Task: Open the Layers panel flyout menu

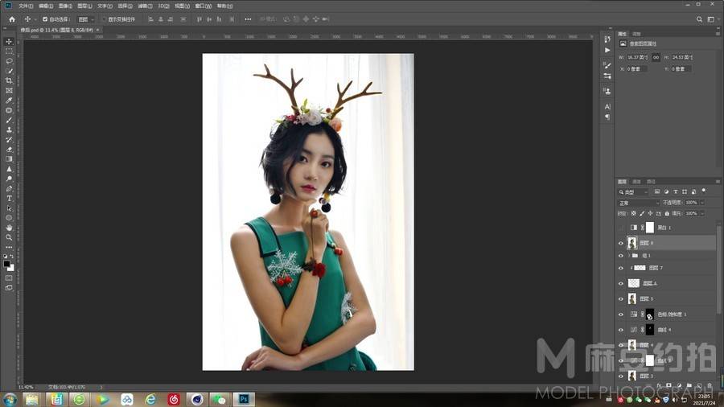Action: coord(718,182)
